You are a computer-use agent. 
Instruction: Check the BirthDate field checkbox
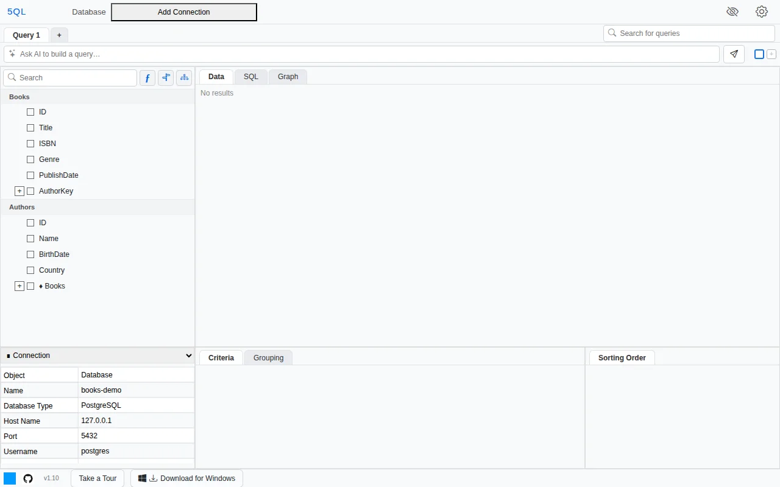[30, 254]
